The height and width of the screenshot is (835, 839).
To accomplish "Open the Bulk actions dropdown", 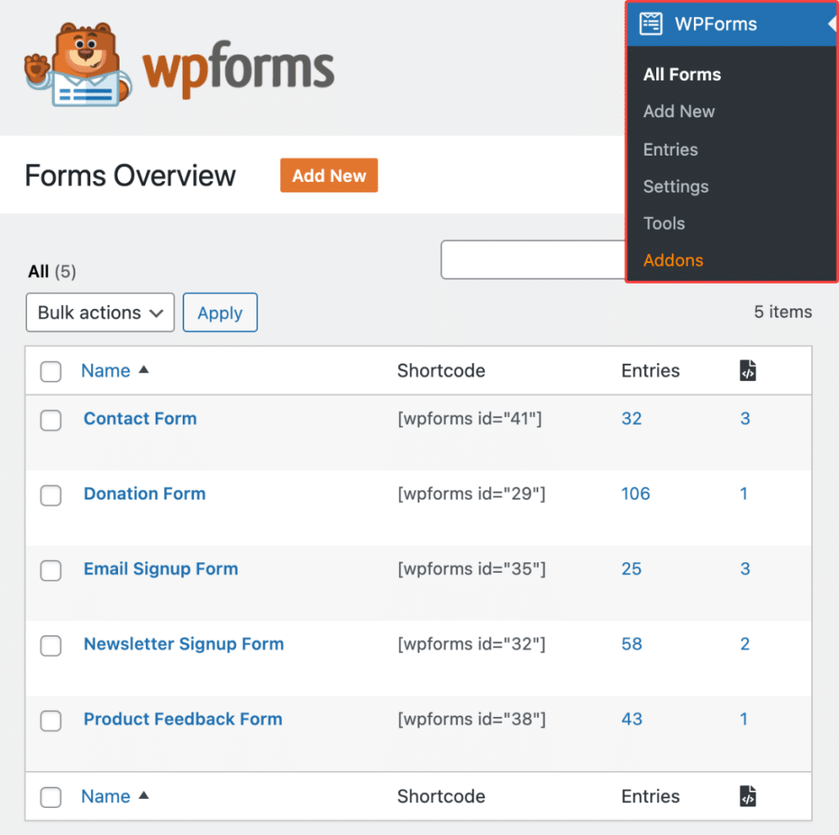I will (x=99, y=312).
